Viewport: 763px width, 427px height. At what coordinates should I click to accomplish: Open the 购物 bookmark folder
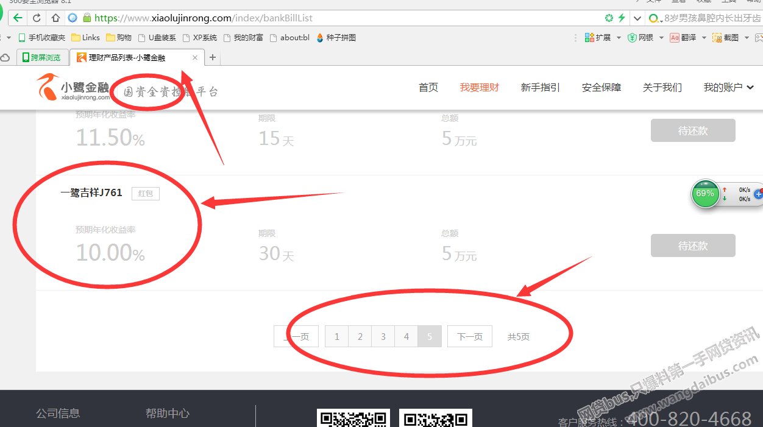pos(119,38)
